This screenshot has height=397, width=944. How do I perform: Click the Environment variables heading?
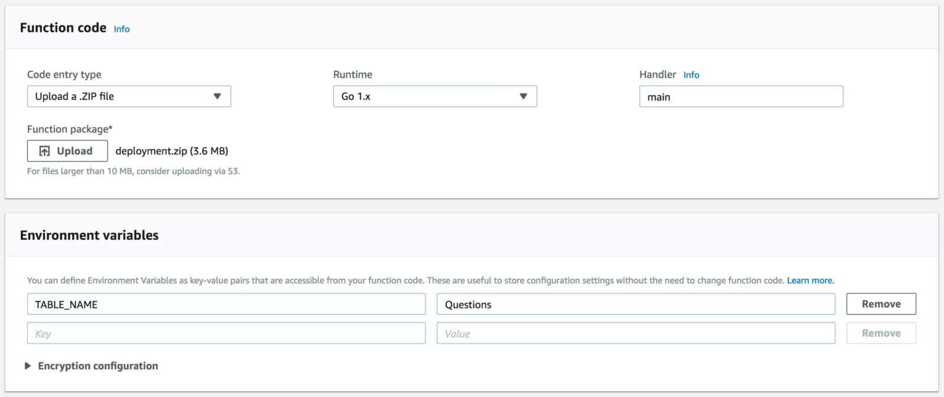coord(89,235)
